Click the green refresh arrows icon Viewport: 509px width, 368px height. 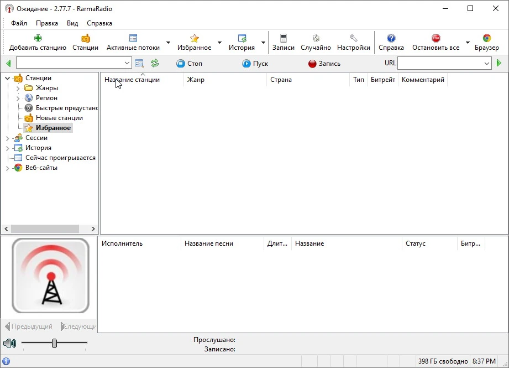(x=155, y=64)
